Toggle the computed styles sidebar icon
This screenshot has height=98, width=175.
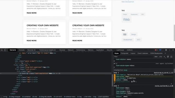pos(171,57)
